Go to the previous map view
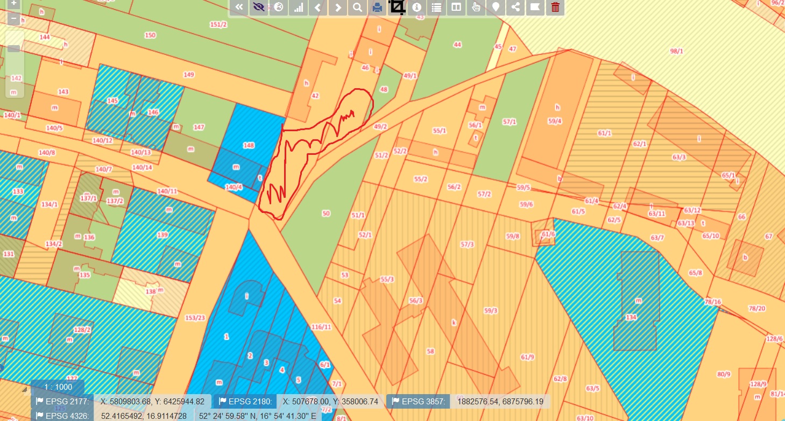 (x=318, y=7)
